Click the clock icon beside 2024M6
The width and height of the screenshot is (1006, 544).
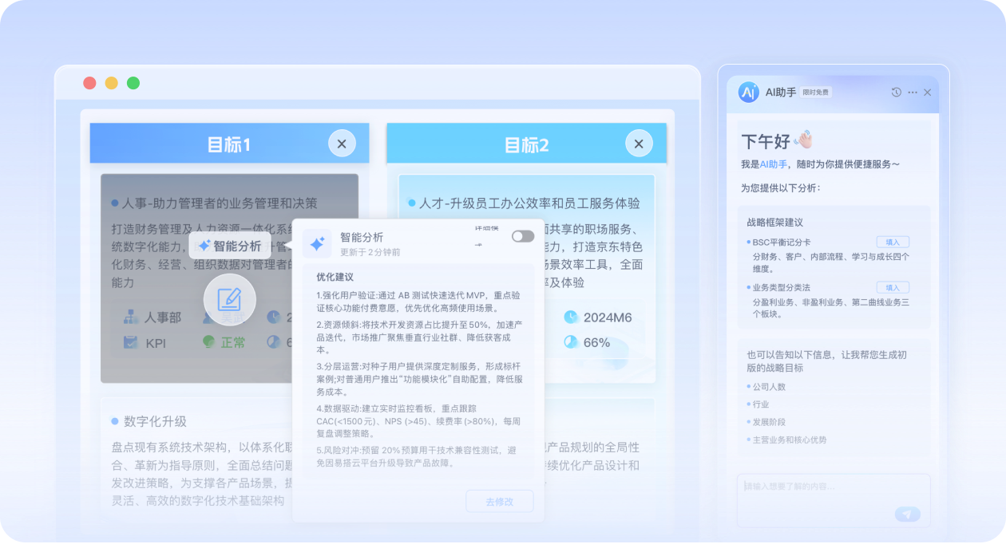tap(571, 317)
